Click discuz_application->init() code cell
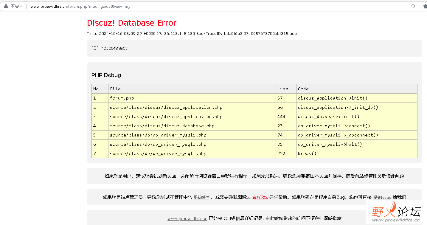The image size is (427, 225). (x=357, y=98)
